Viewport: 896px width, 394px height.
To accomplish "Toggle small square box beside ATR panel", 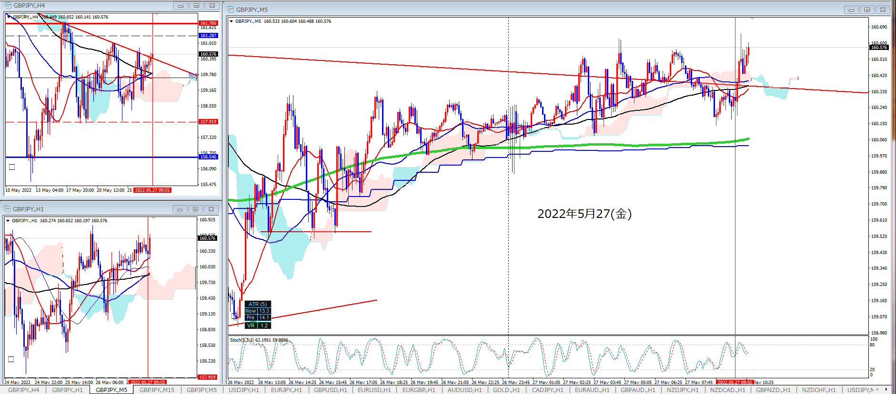I will coord(234,315).
